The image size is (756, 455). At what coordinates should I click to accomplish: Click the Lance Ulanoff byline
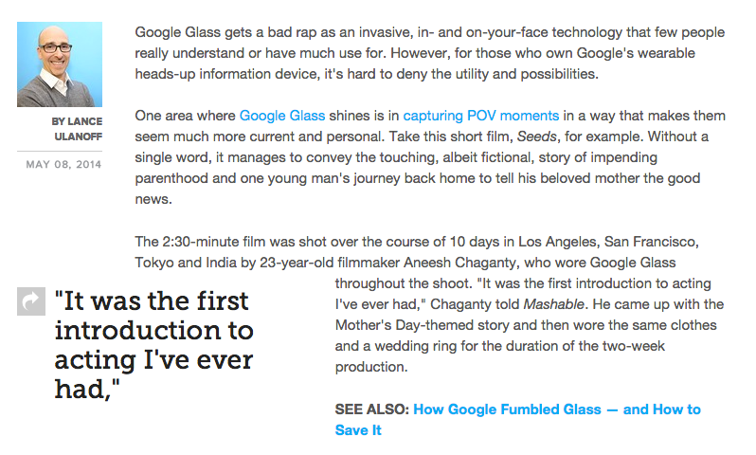[x=78, y=129]
